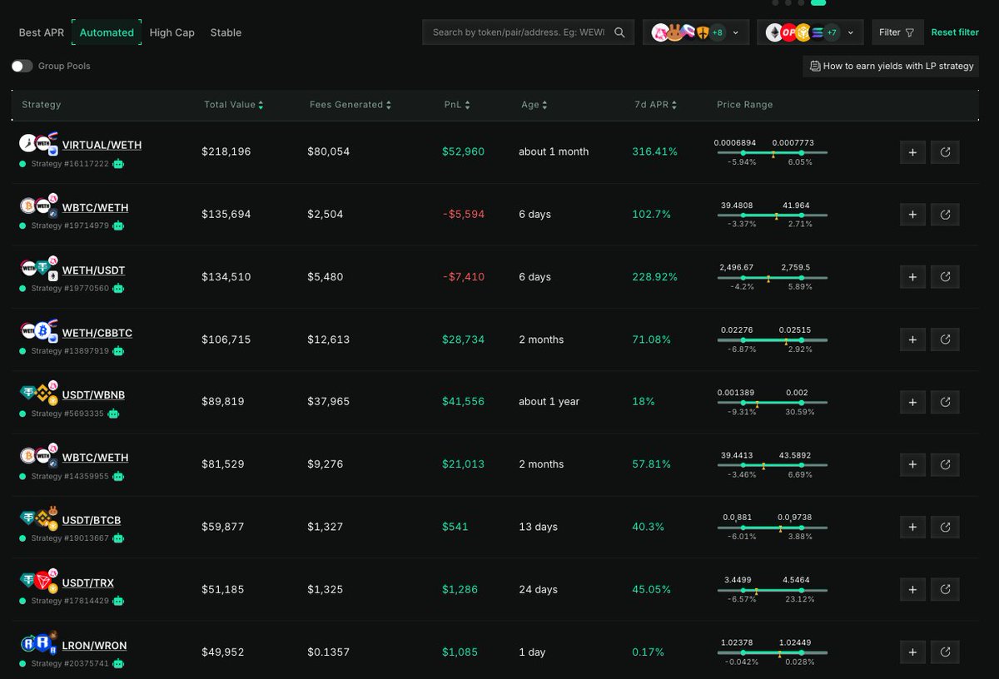999x679 pixels.
Task: Click plus icon in USDT/BTCB row
Action: [x=912, y=527]
